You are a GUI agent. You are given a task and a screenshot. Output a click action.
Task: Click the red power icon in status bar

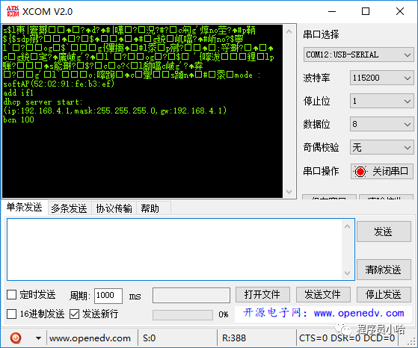click(x=16, y=338)
